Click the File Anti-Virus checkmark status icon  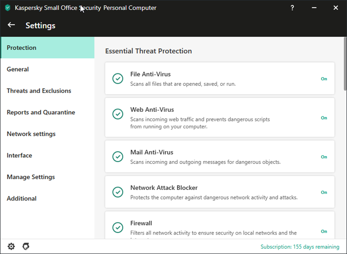coord(118,79)
